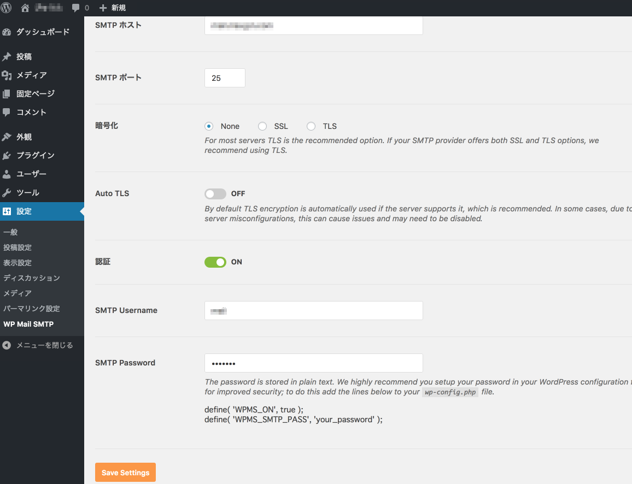Click the SMTP ポート label

coord(118,78)
